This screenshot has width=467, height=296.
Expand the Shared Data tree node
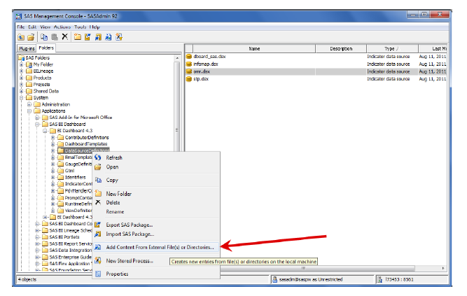pyautogui.click(x=22, y=91)
